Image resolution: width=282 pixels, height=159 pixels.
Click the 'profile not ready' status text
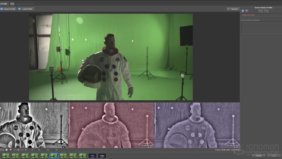click(248, 15)
